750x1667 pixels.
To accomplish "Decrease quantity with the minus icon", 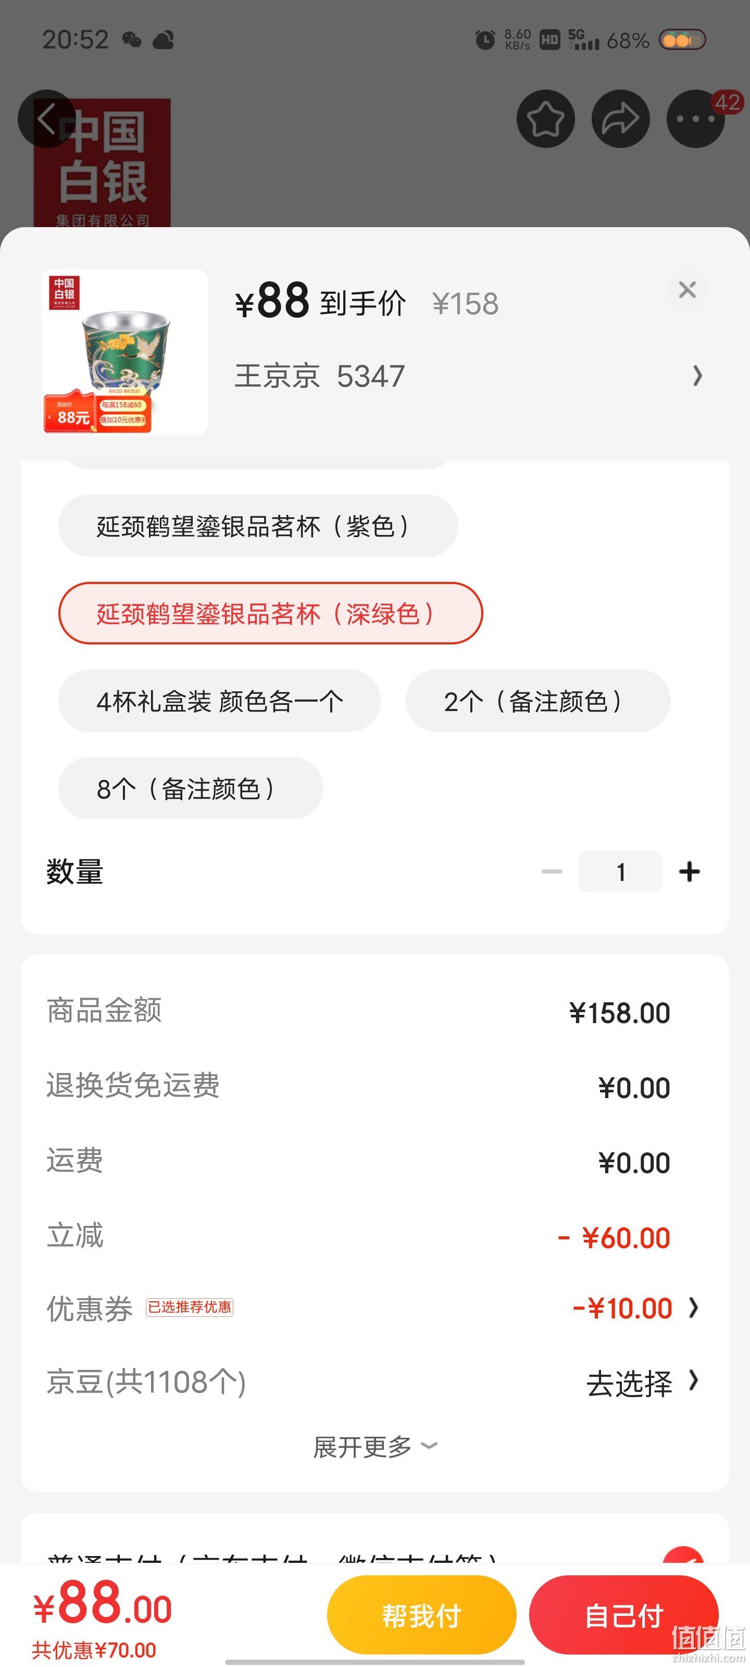I will click(552, 872).
